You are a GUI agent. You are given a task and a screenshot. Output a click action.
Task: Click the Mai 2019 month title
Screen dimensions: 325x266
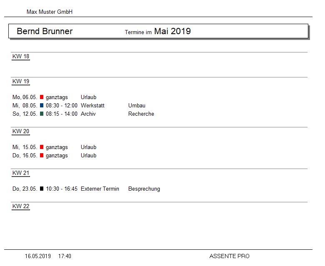pyautogui.click(x=172, y=31)
